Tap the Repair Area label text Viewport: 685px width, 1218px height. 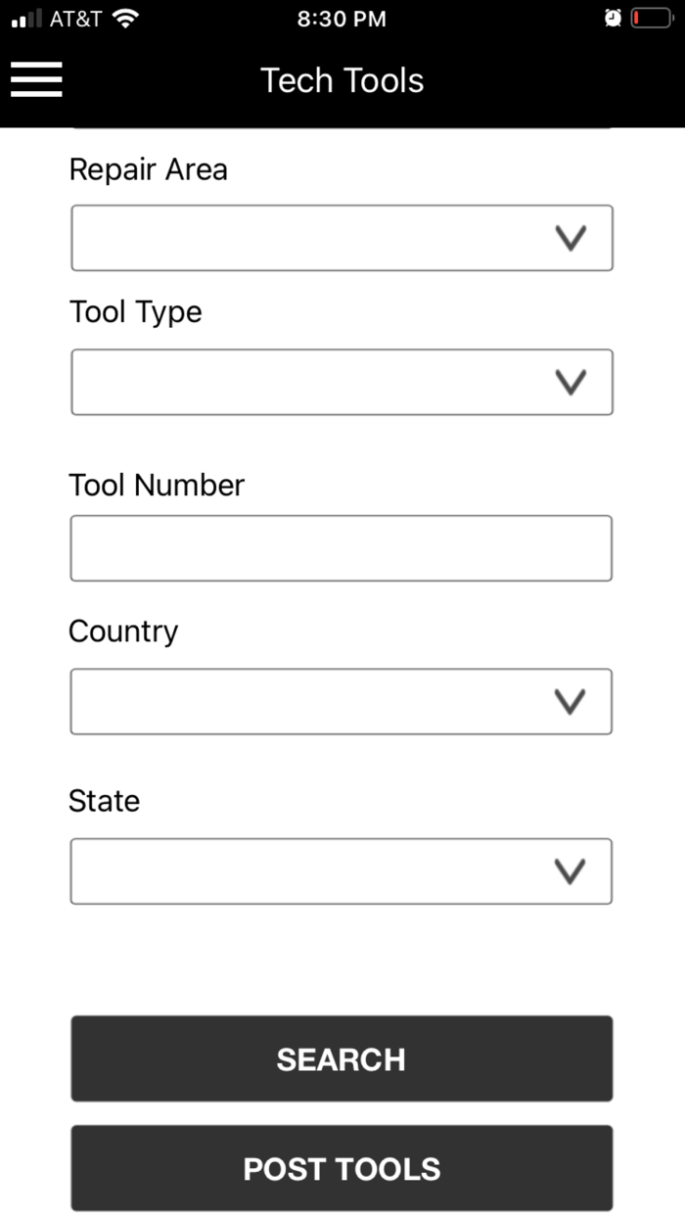(148, 169)
